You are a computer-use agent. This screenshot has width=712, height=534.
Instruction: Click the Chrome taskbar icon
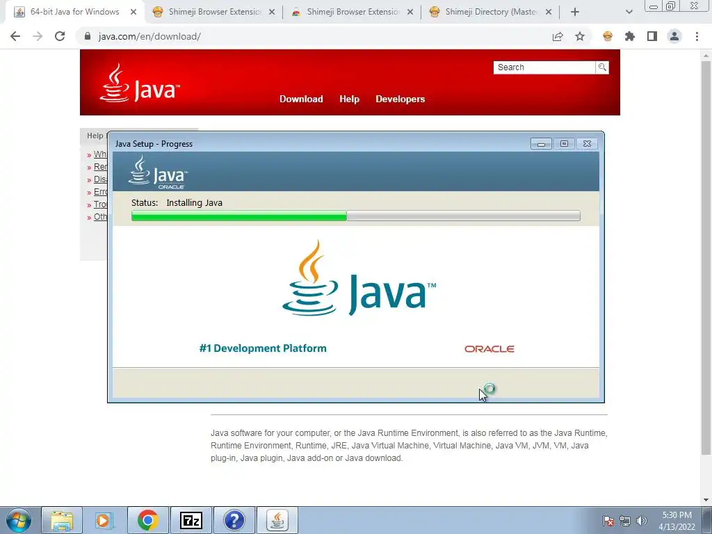coord(147,520)
